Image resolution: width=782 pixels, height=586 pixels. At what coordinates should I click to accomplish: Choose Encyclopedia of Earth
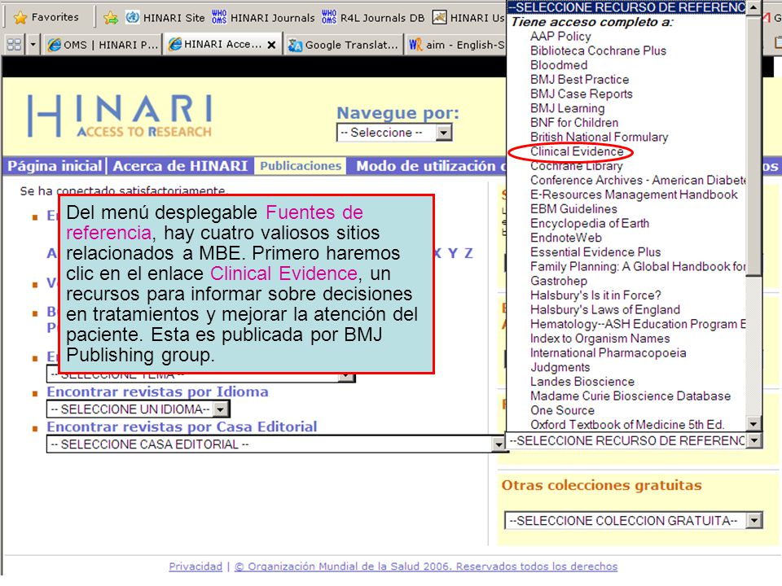(590, 224)
